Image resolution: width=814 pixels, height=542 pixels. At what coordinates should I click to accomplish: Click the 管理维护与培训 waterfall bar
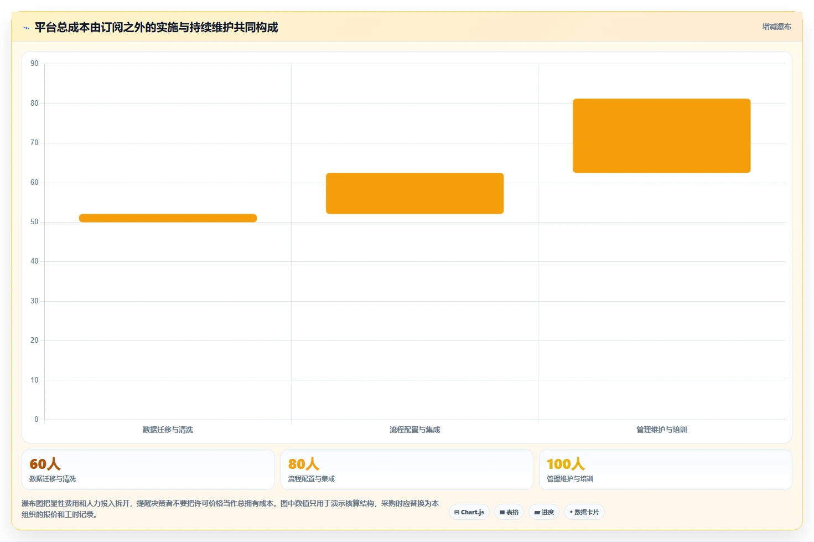(x=661, y=136)
